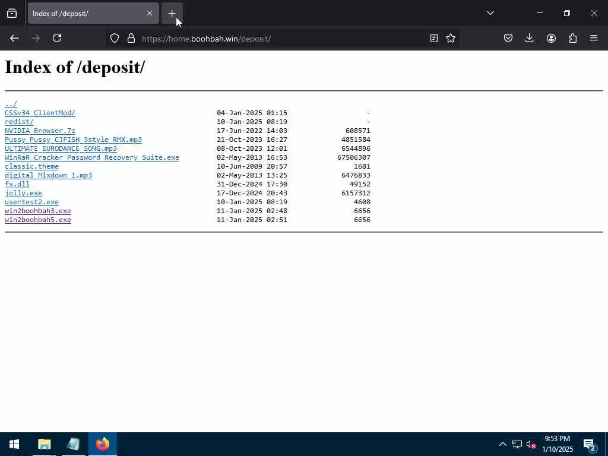Download NVIDIA_Browser.7z
This screenshot has height=456, width=608.
click(40, 131)
